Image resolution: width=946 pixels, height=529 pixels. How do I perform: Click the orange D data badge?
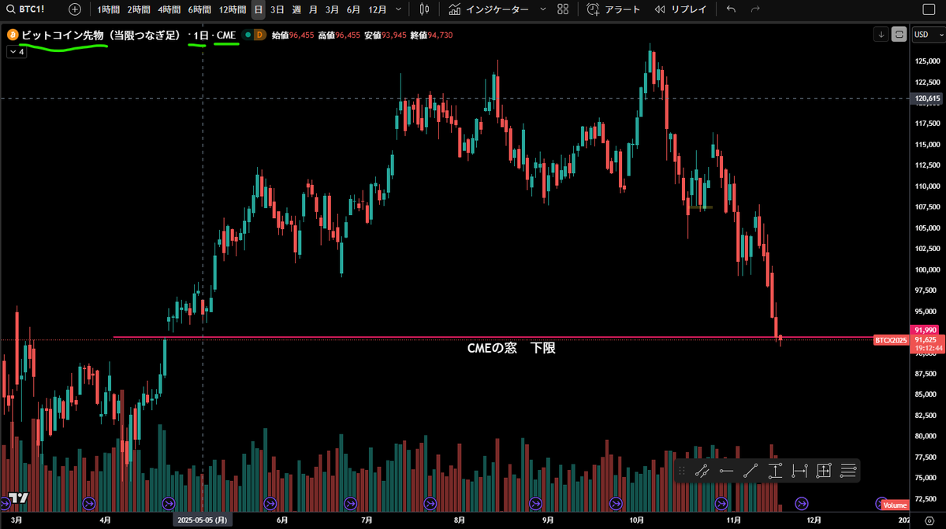pos(259,35)
